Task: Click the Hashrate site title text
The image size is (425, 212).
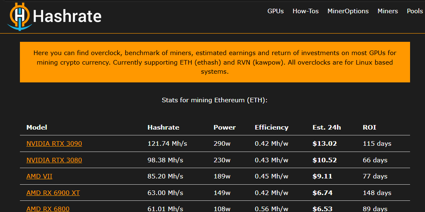Action: (67, 17)
